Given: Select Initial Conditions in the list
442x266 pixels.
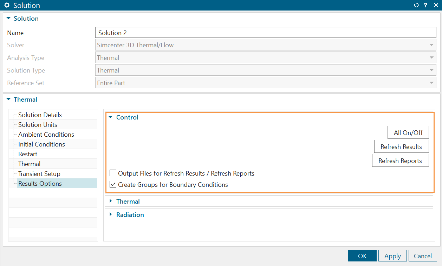Looking at the screenshot, I should point(41,144).
